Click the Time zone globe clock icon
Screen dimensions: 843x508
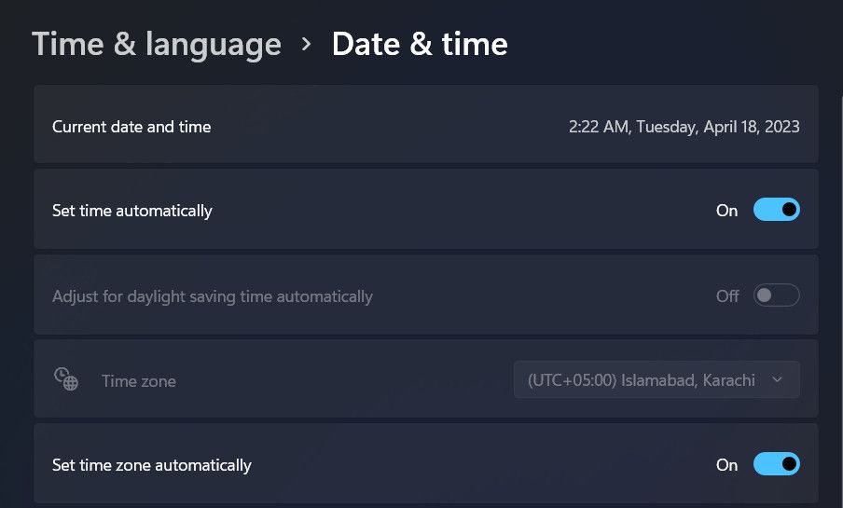(65, 379)
